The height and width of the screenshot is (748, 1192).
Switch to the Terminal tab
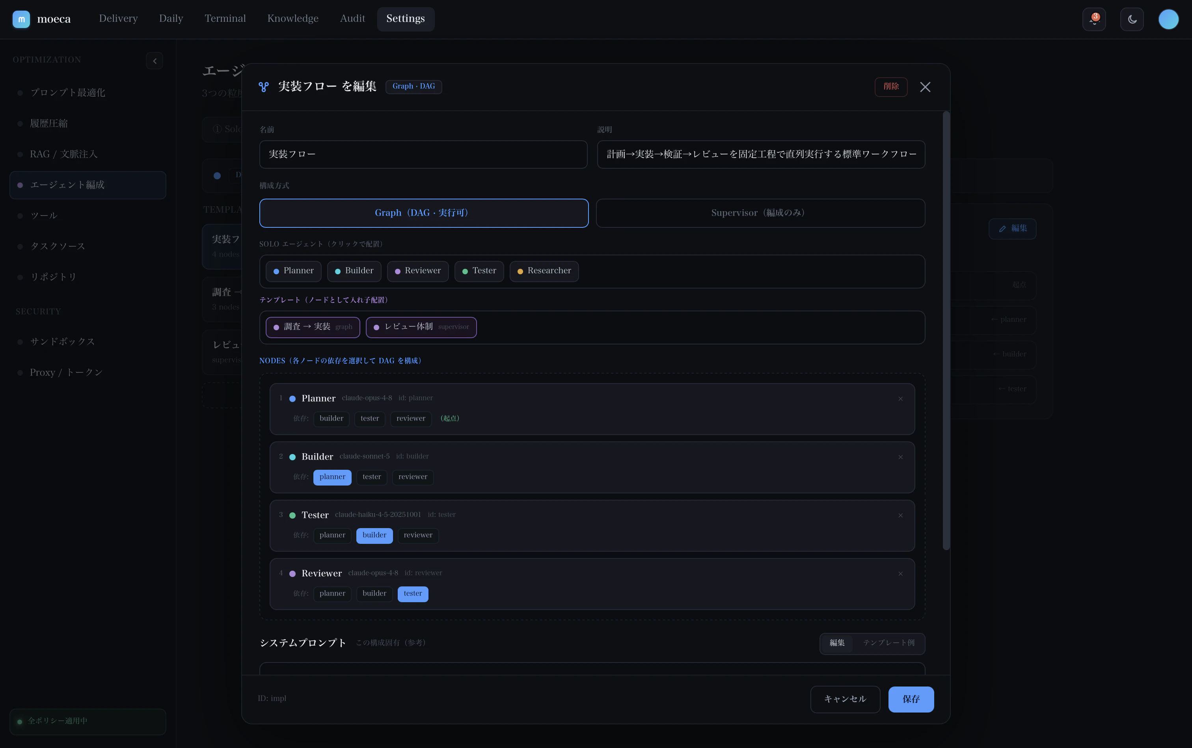pyautogui.click(x=225, y=19)
